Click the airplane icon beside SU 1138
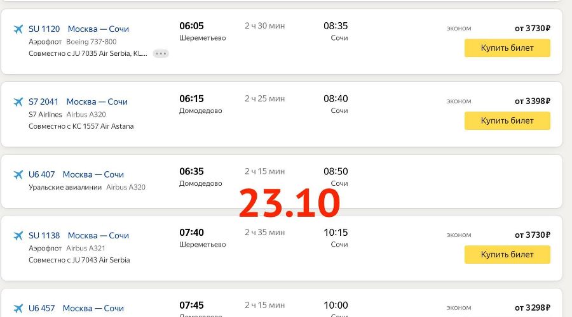Image resolution: width=572 pixels, height=317 pixels. coord(18,236)
